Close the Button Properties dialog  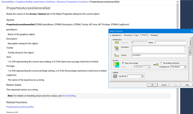point(191,31)
